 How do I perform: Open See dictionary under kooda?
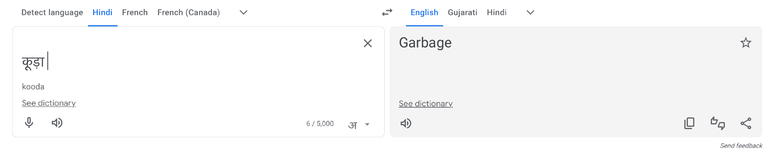pyautogui.click(x=49, y=103)
